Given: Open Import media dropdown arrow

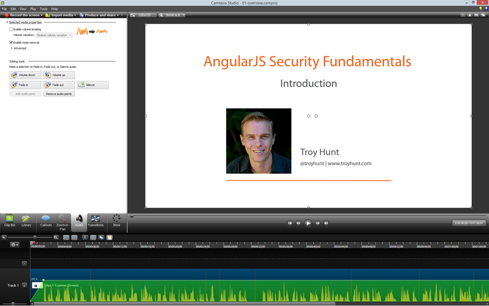Looking at the screenshot, I should click(x=75, y=15).
